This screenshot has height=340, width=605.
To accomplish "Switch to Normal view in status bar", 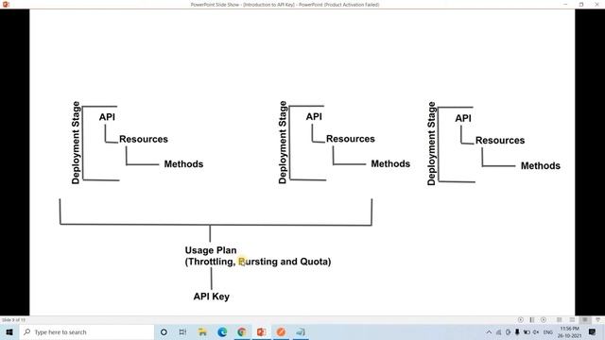I will 559,320.
